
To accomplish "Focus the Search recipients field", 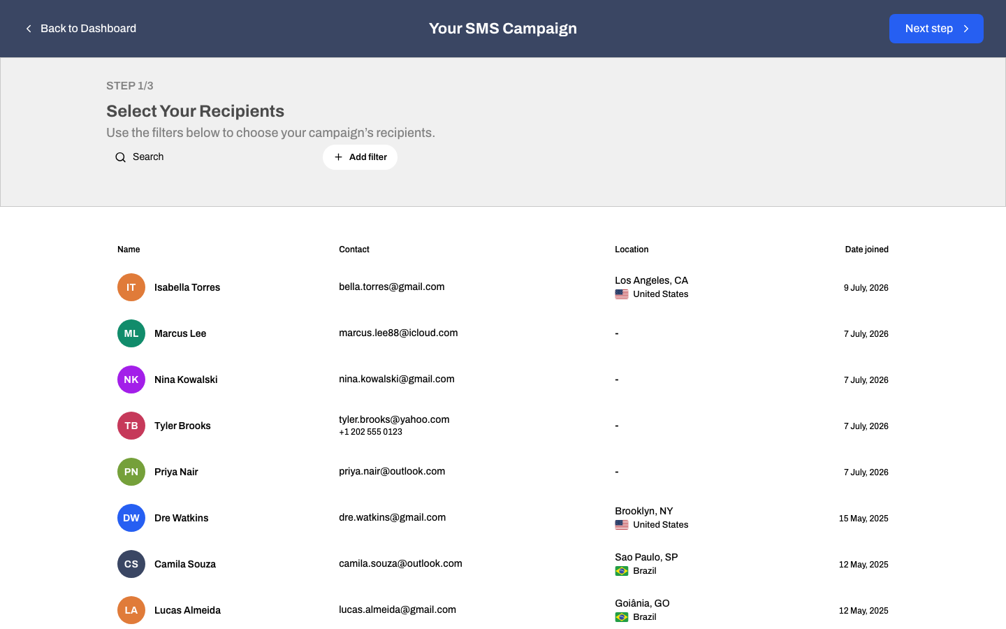I will click(210, 157).
